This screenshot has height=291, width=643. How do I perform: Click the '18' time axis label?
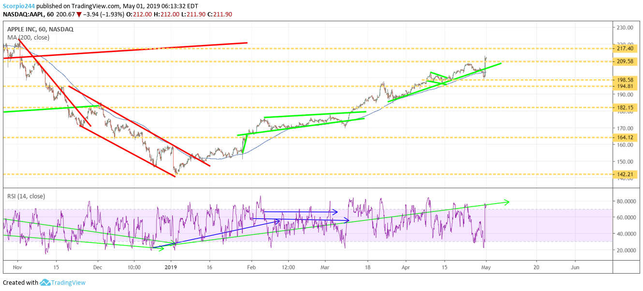coord(368,266)
